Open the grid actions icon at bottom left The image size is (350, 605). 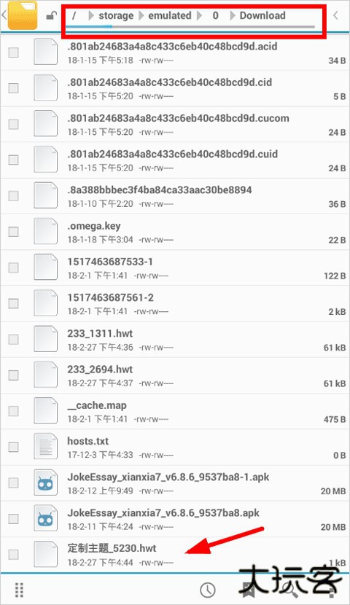point(19,590)
